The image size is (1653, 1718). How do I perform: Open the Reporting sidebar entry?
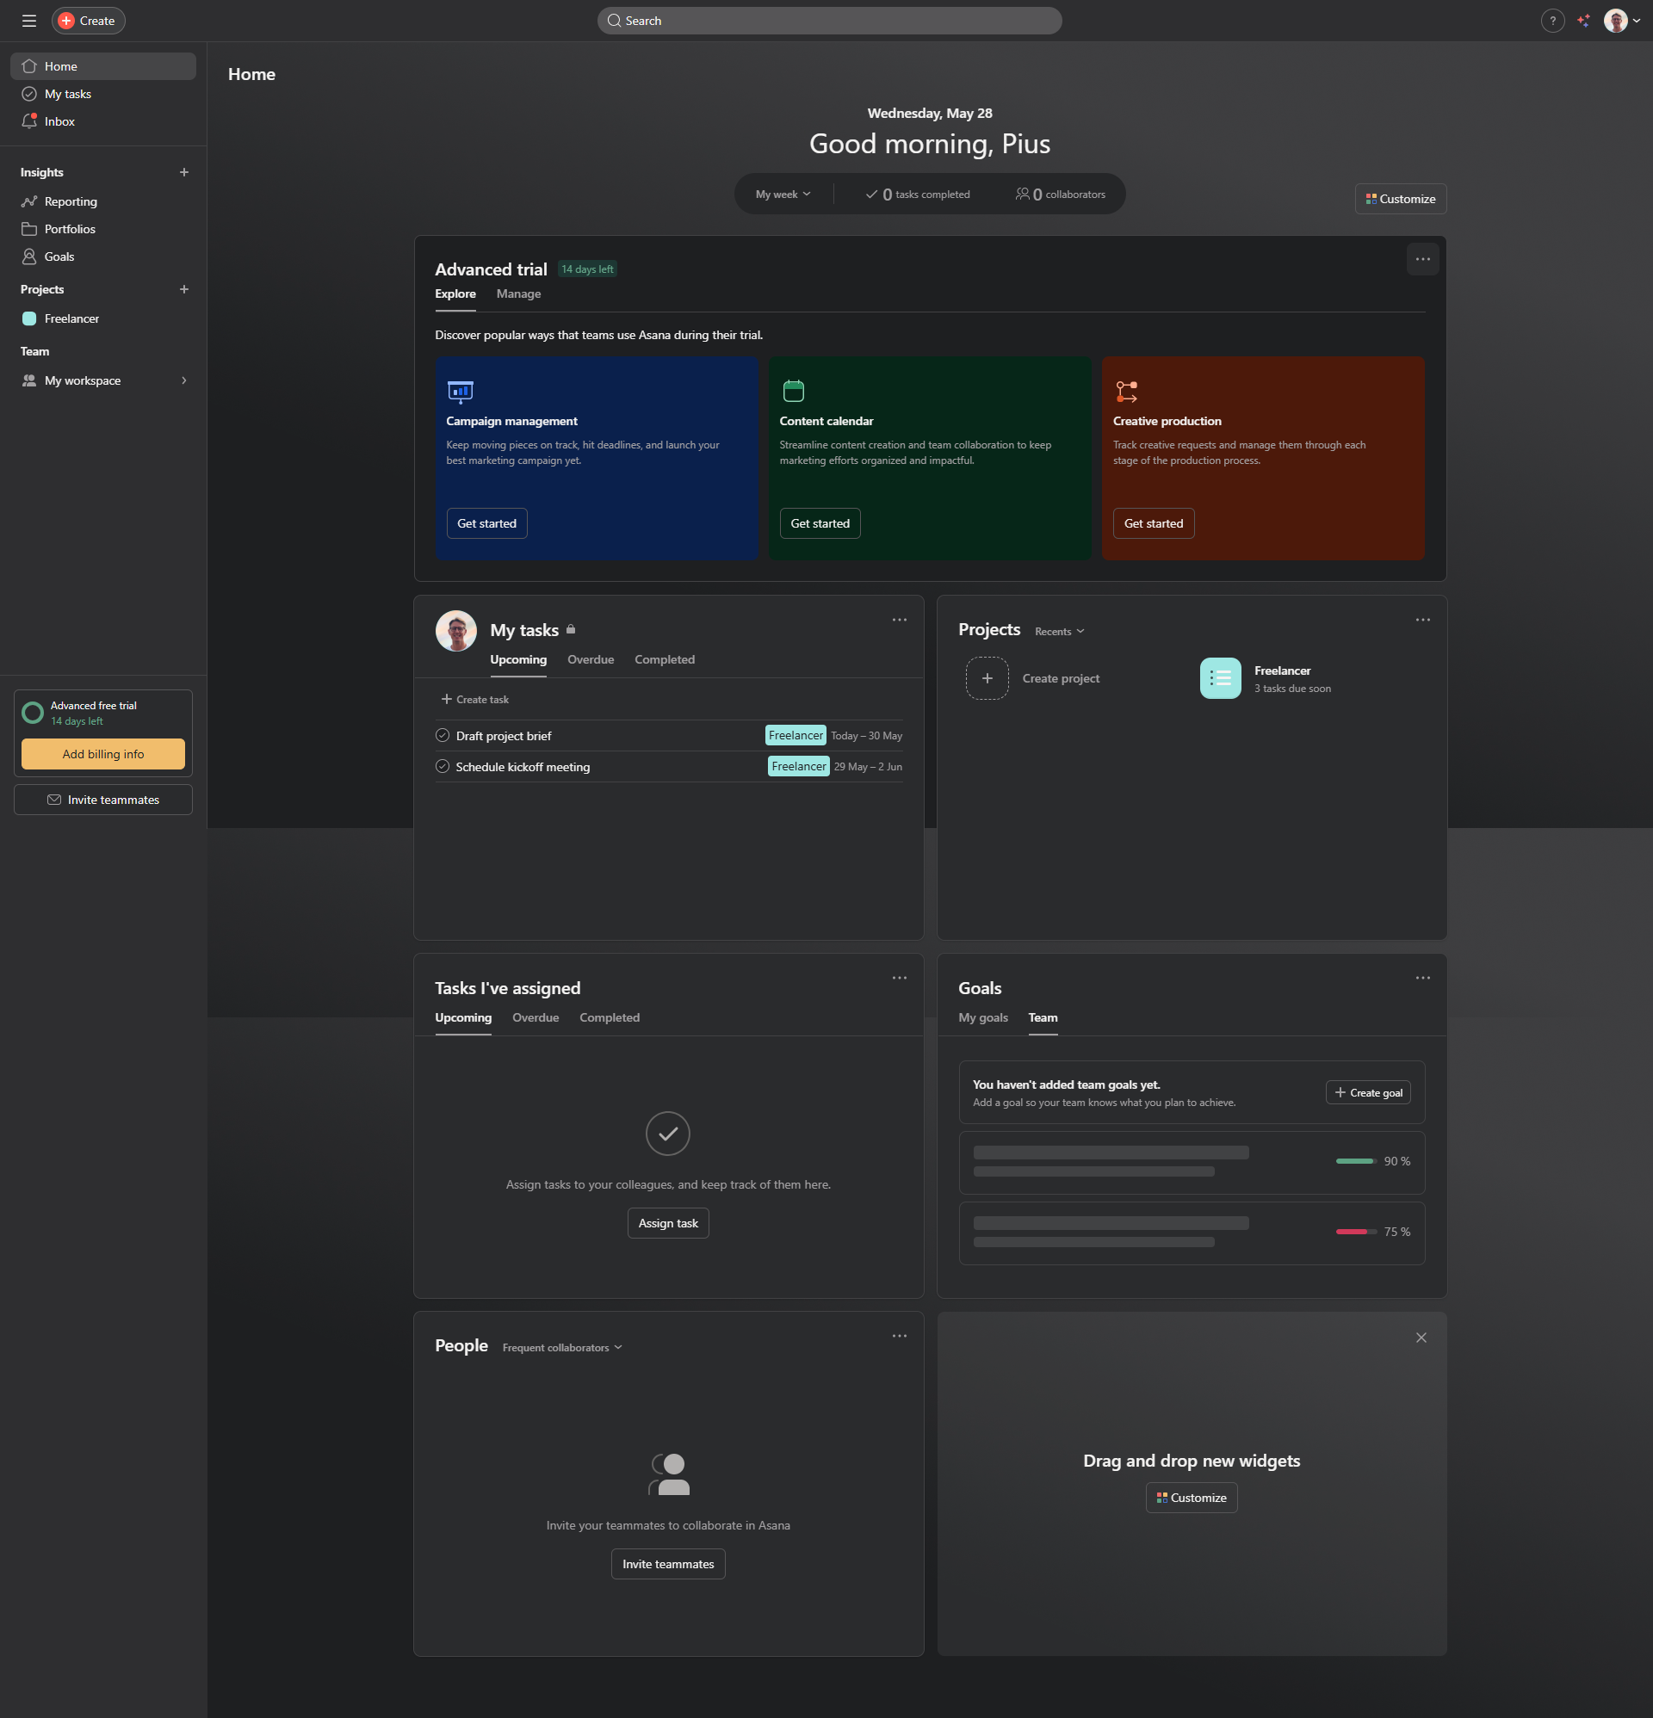coord(102,201)
